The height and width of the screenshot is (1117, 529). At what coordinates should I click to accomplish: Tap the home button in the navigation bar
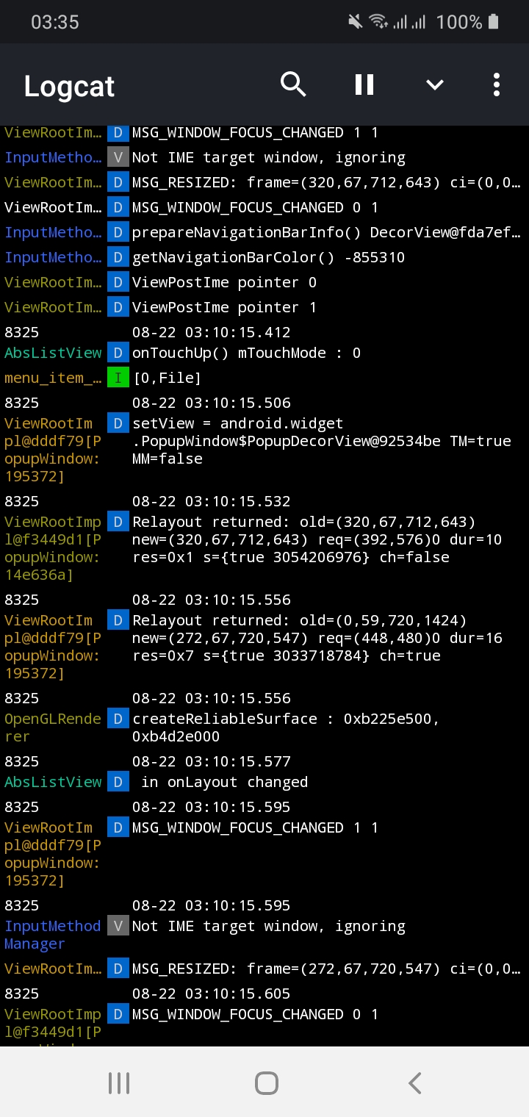click(x=266, y=1082)
